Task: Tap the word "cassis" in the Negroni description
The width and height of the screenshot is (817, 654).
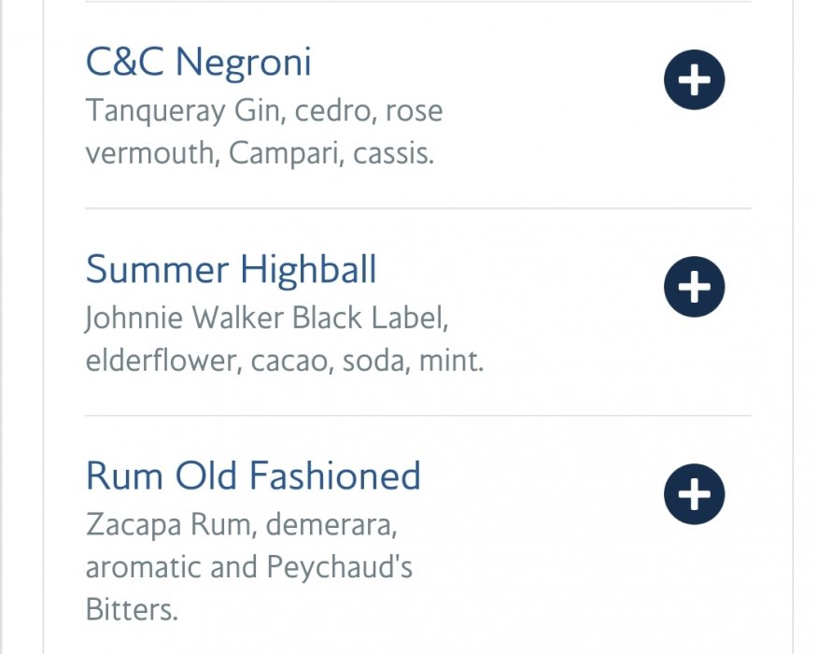Action: tap(391, 153)
